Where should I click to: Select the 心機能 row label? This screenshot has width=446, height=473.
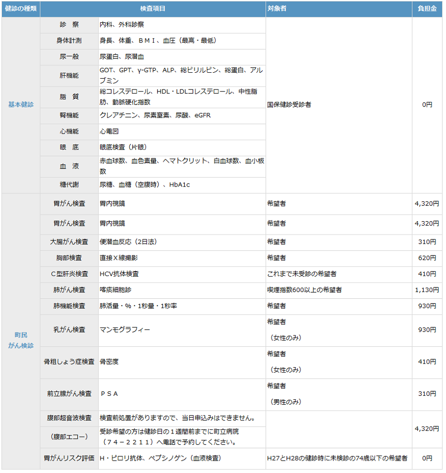[x=69, y=132]
